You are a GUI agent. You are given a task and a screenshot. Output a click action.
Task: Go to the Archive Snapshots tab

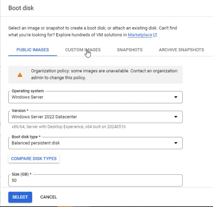[x=181, y=50]
